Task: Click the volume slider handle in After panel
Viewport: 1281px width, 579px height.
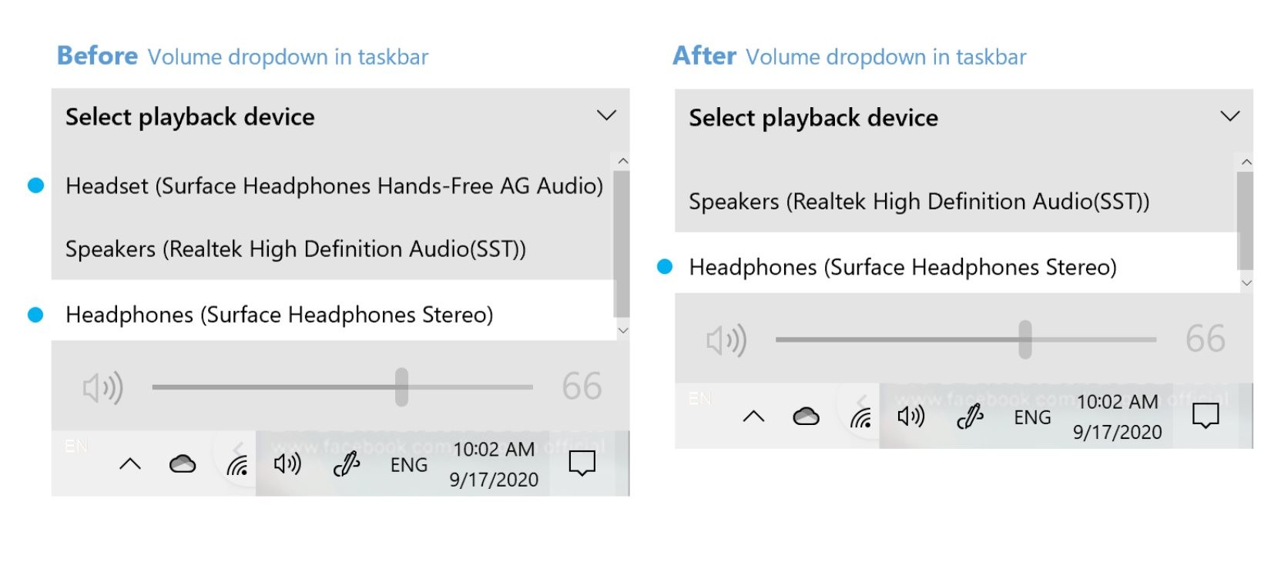Action: coord(1024,340)
